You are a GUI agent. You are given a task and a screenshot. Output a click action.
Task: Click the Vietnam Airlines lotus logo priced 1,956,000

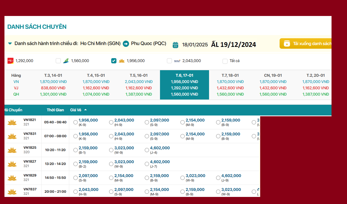click(121, 61)
